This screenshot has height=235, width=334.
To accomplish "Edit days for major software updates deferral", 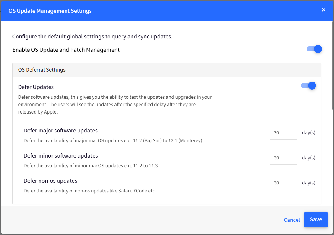I will (x=284, y=133).
